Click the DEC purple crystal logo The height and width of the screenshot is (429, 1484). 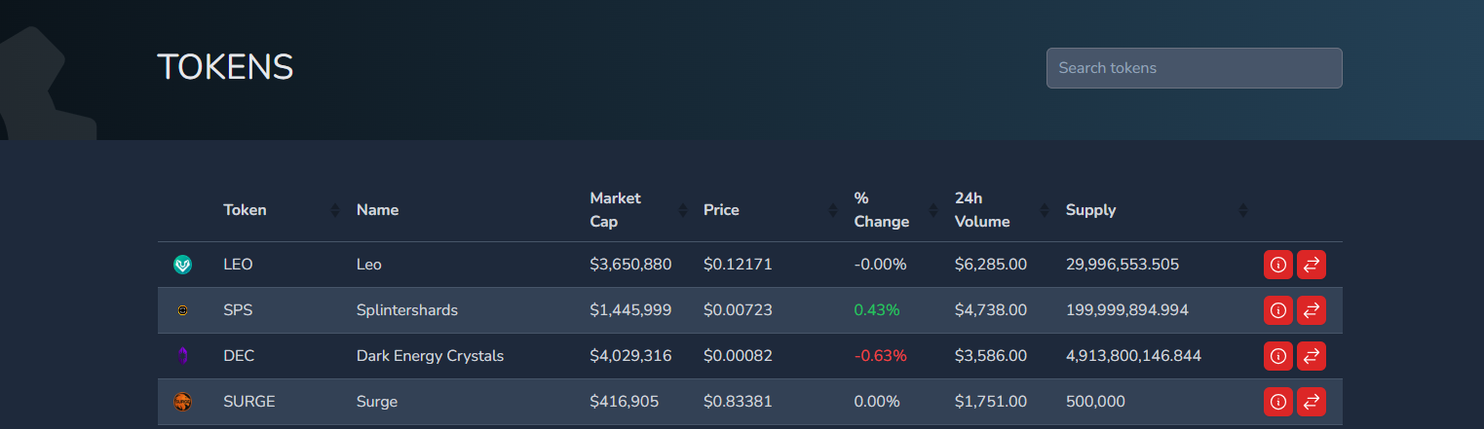182,356
